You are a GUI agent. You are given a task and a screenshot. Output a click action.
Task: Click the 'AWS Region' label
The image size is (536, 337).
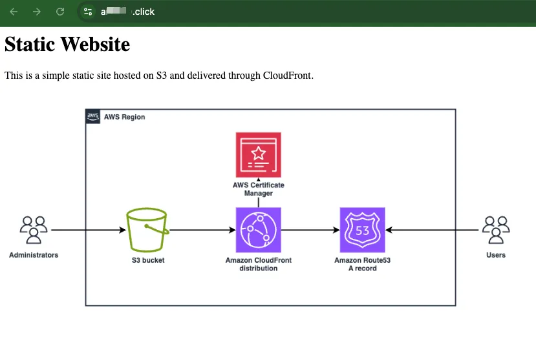pyautogui.click(x=124, y=117)
